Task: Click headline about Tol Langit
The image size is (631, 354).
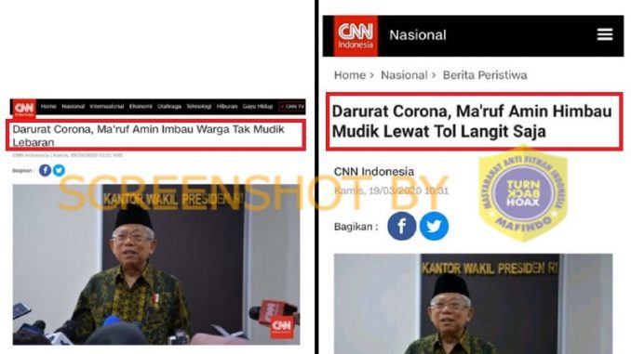Action: pos(472,122)
